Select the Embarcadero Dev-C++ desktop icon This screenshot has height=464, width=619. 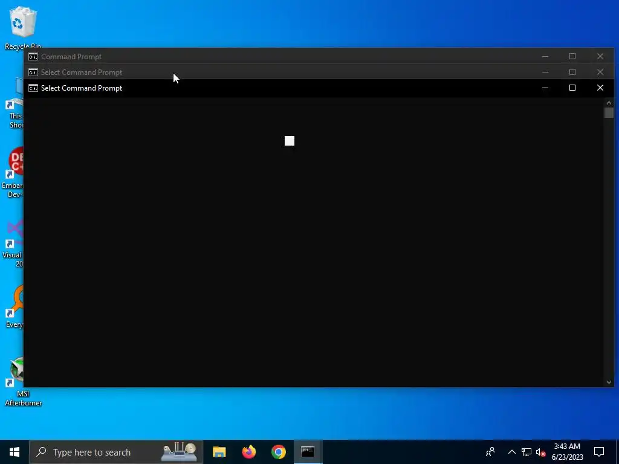tap(13, 172)
